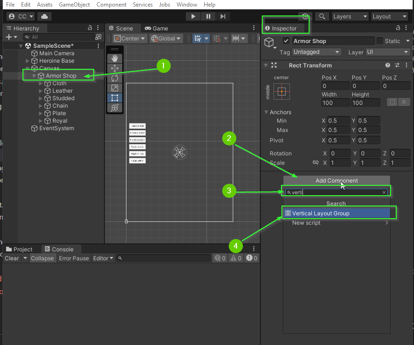Click the Add Component button
414x345 pixels.
point(336,180)
